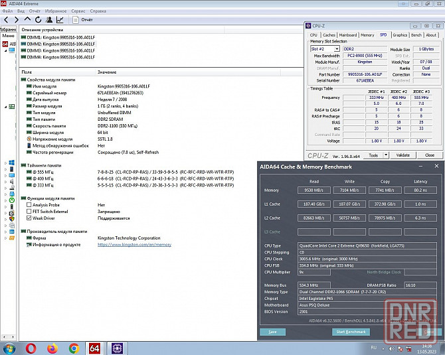Click the Отчёт report toolbar button

[82, 19]
